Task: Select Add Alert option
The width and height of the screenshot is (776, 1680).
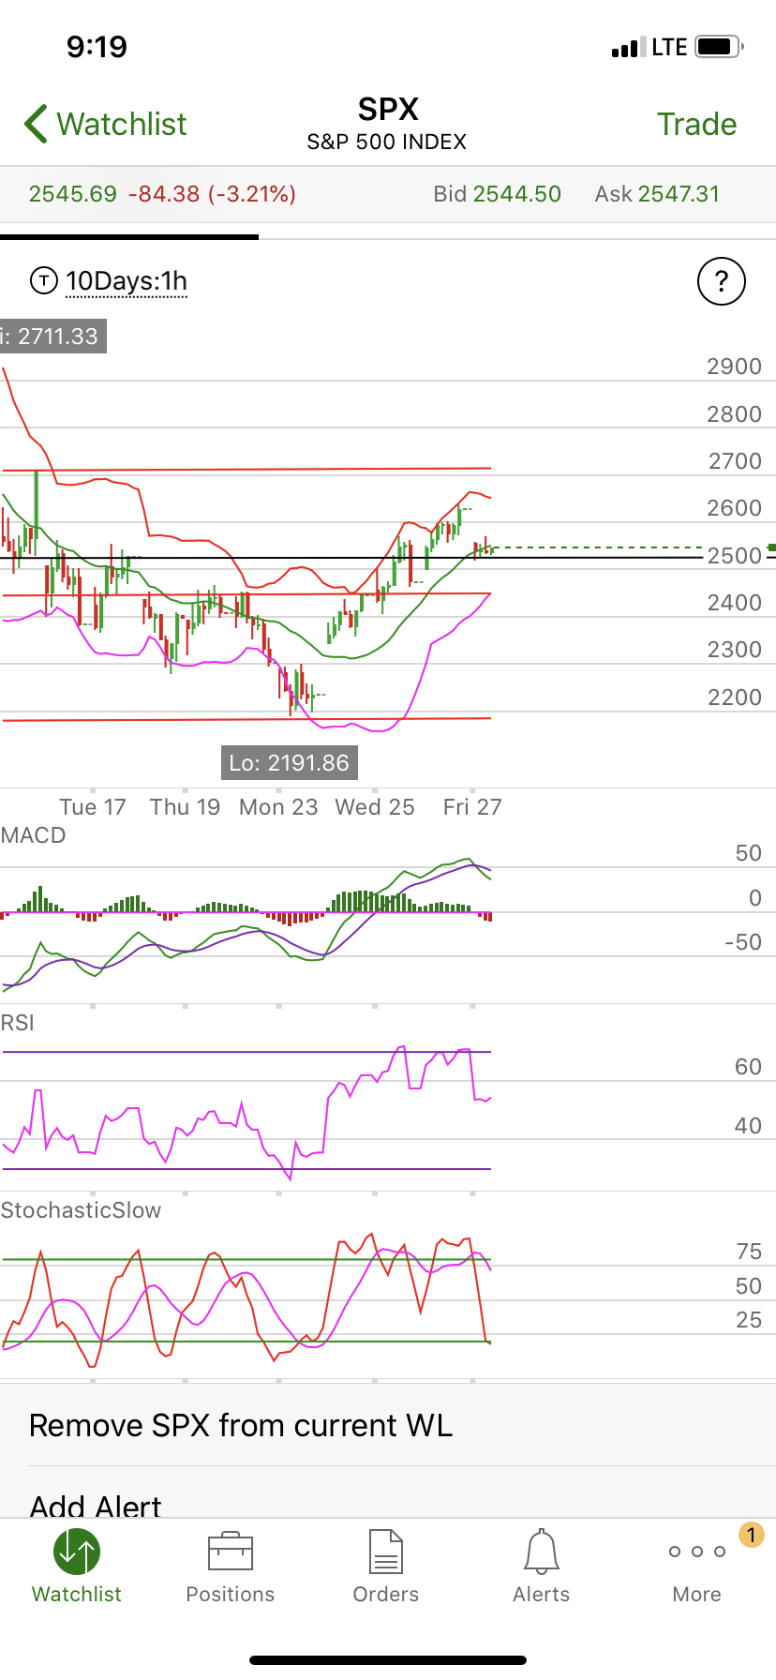Action: coord(388,1492)
